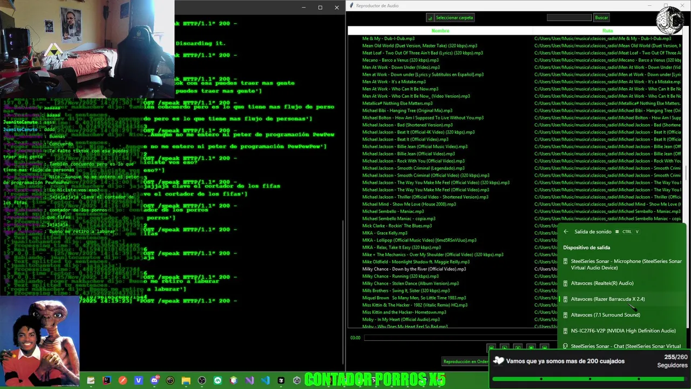691x389 pixels.
Task: Click the playback progress bar in audio player
Action: pyautogui.click(x=462, y=338)
